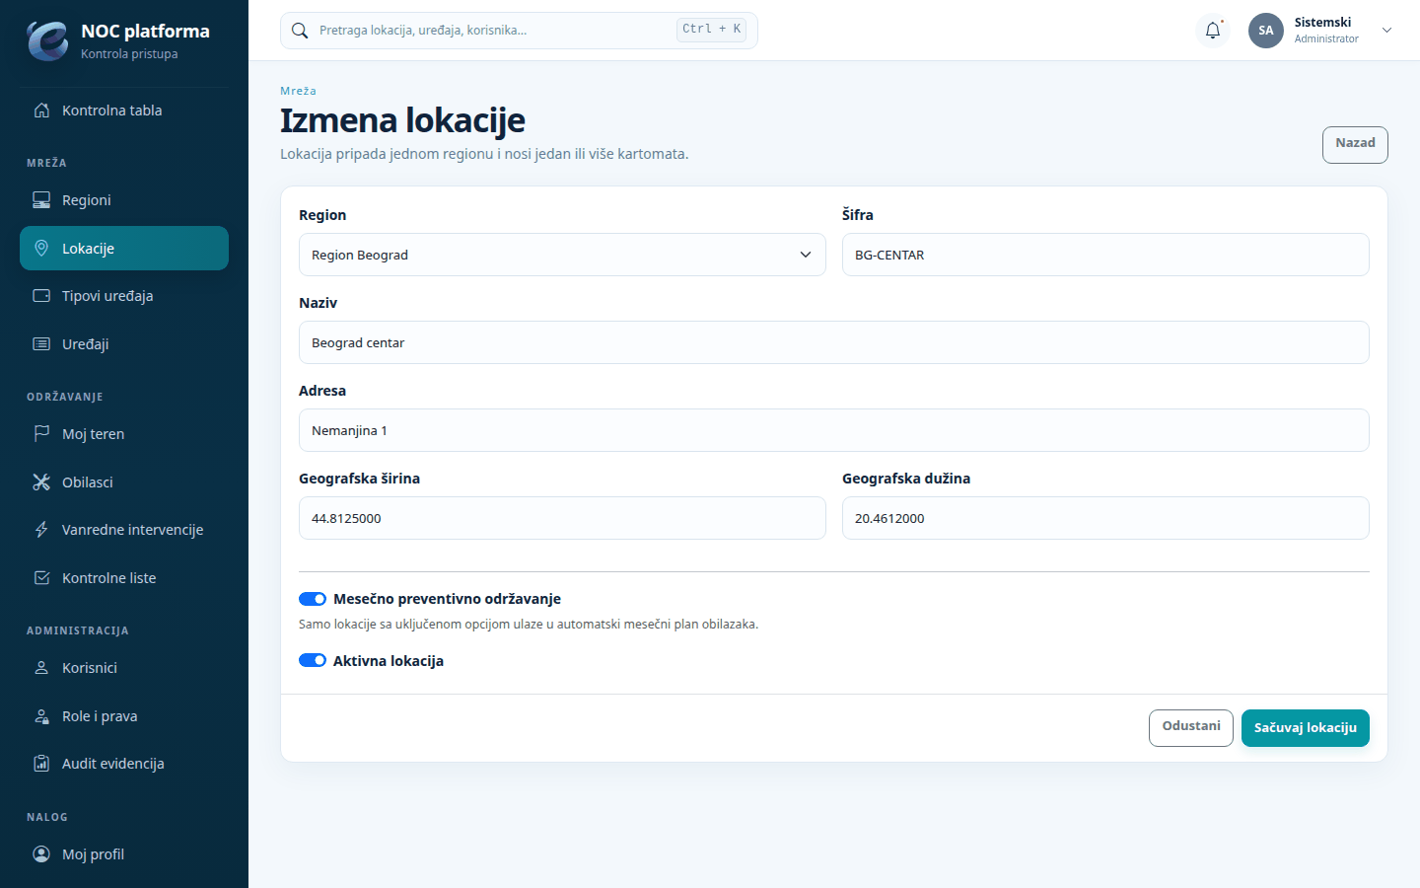Viewport: 1420px width, 888px height.
Task: Click the Izmena lokacije heading
Action: tap(402, 120)
